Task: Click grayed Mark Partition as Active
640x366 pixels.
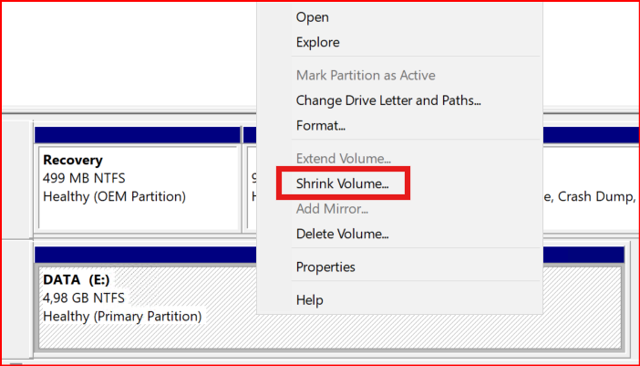Action: click(366, 76)
